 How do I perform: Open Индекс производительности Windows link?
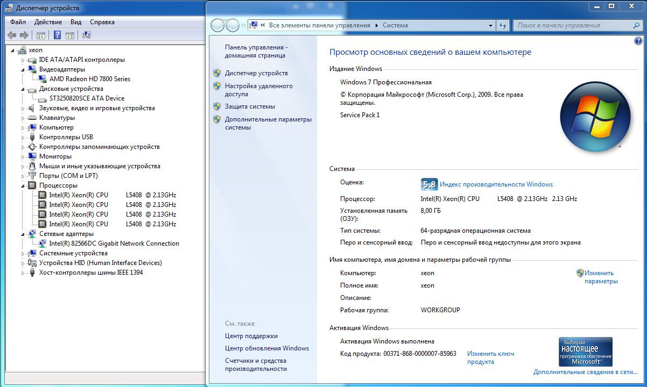coord(496,184)
